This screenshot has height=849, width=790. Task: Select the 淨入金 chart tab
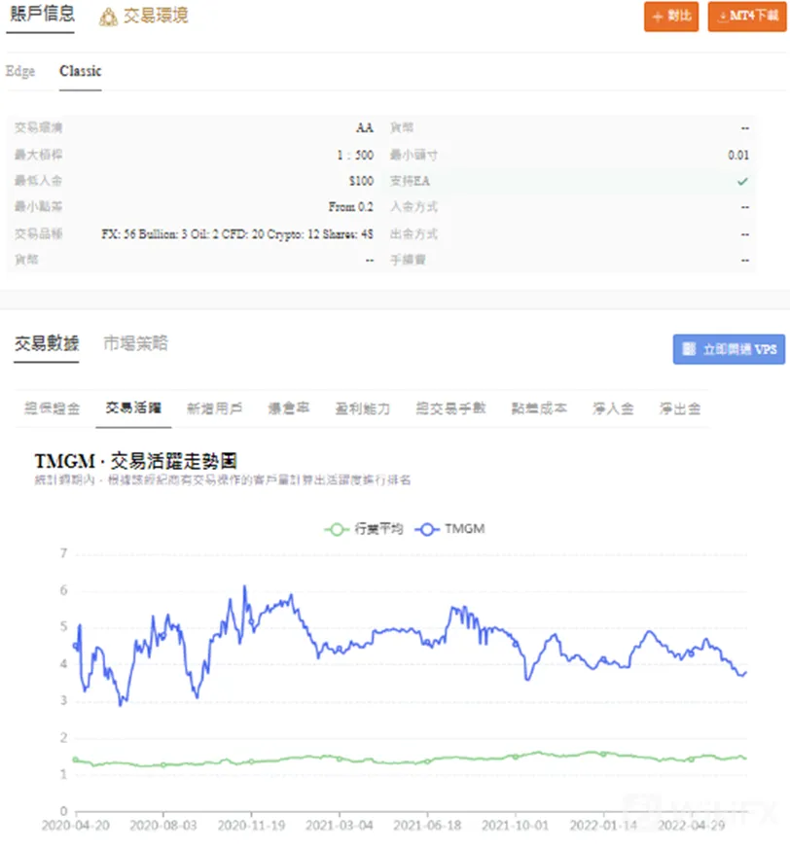pyautogui.click(x=613, y=408)
